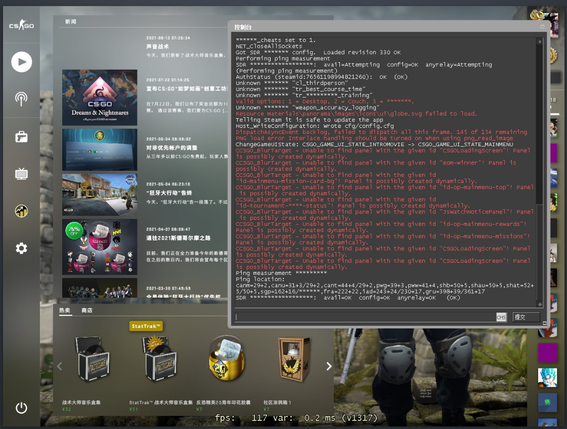Click the console line mentioning "cl_thirdperson"

[291, 83]
